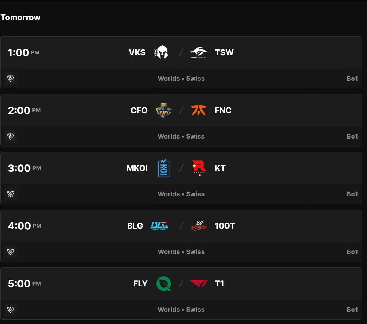
Task: Open the VKS team name link
Action: click(137, 52)
